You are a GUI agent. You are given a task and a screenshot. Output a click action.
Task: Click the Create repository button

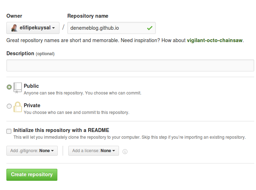click(32, 175)
